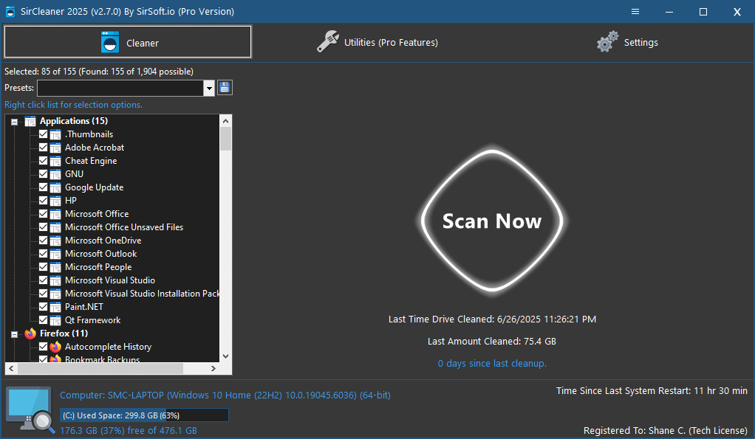Collapse the Applications (15) tree group
Viewport: 755px width, 439px height.
click(x=15, y=122)
